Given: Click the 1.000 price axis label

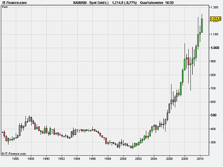Looking at the screenshot, I should coord(215,48).
